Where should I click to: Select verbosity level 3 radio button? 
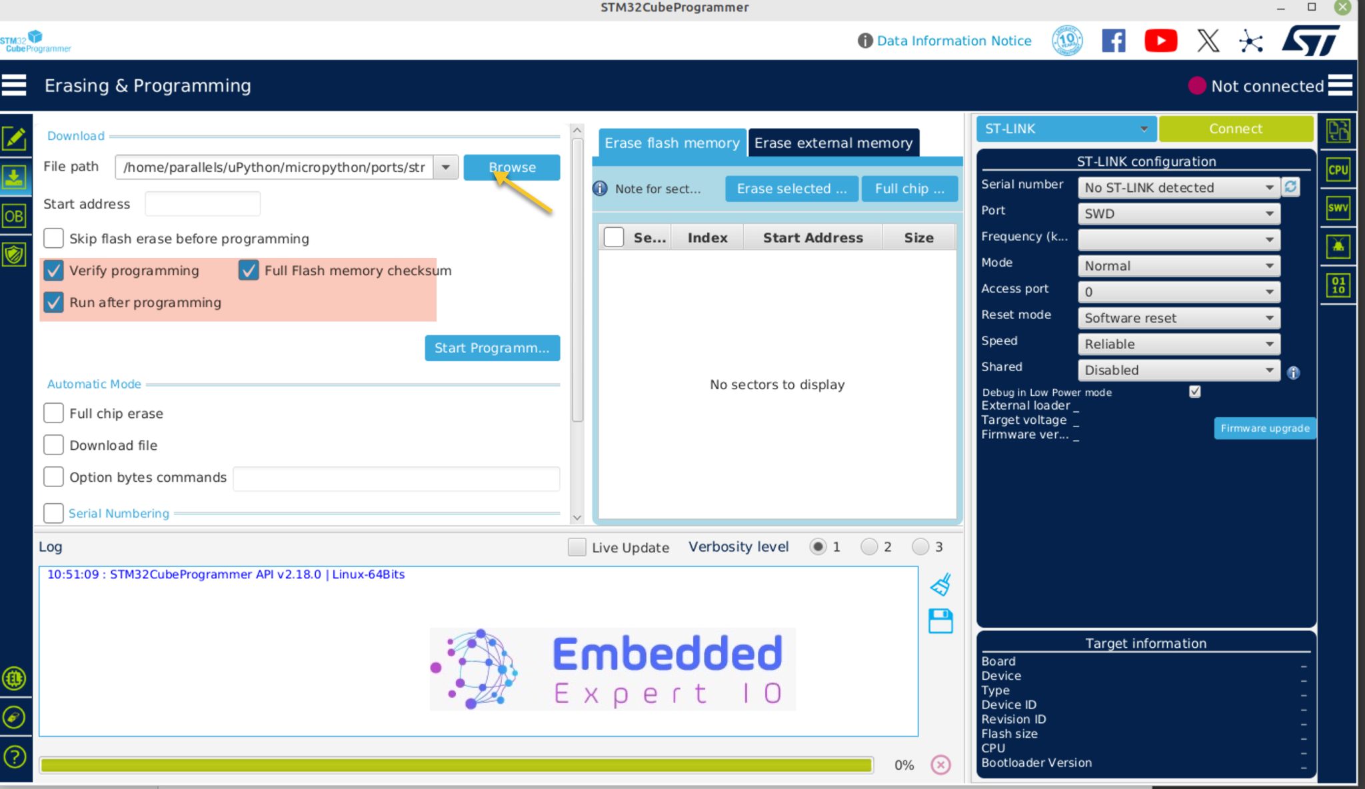[x=922, y=546]
